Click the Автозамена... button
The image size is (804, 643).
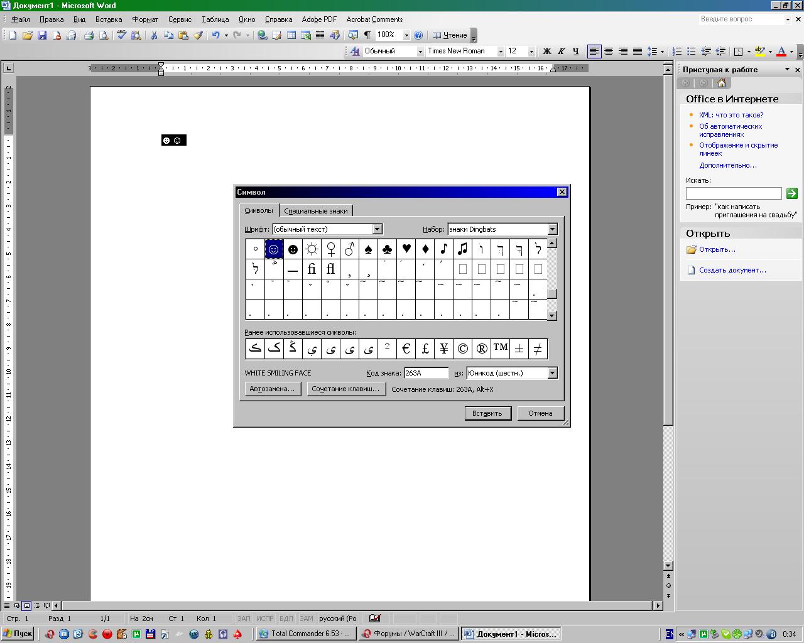[x=272, y=389]
